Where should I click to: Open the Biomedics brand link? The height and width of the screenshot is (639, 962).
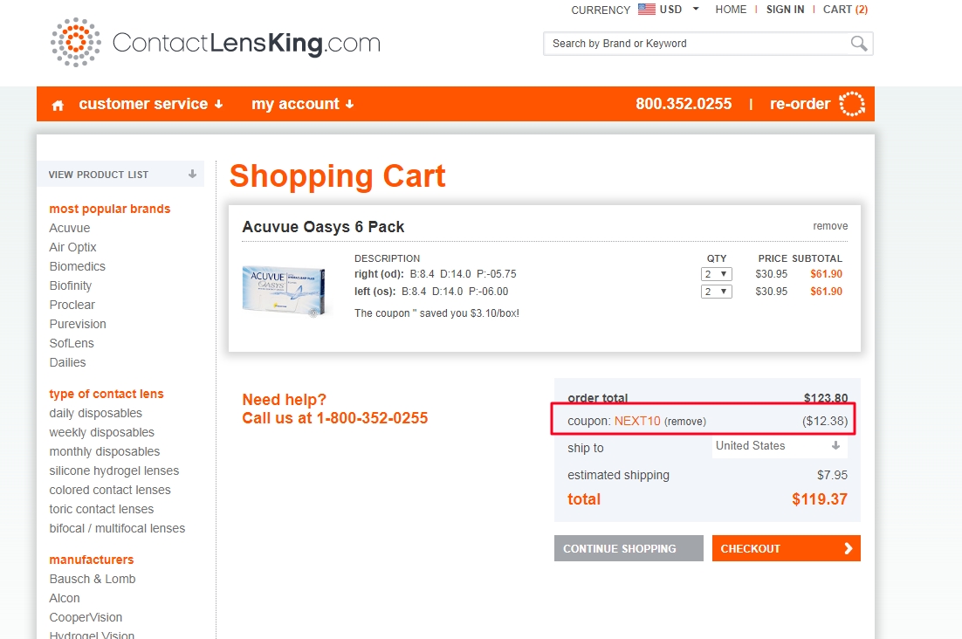point(78,266)
